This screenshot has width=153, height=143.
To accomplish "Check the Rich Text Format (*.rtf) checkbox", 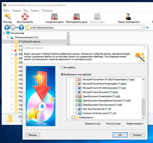I will (x=77, y=109).
